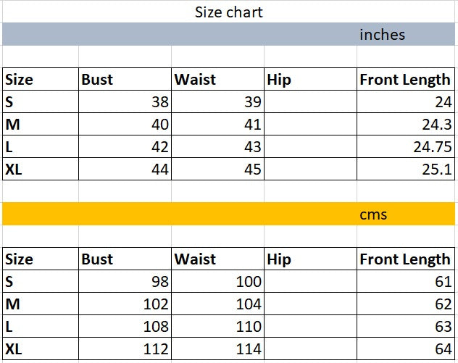Click the Size chart title cell

(228, 12)
